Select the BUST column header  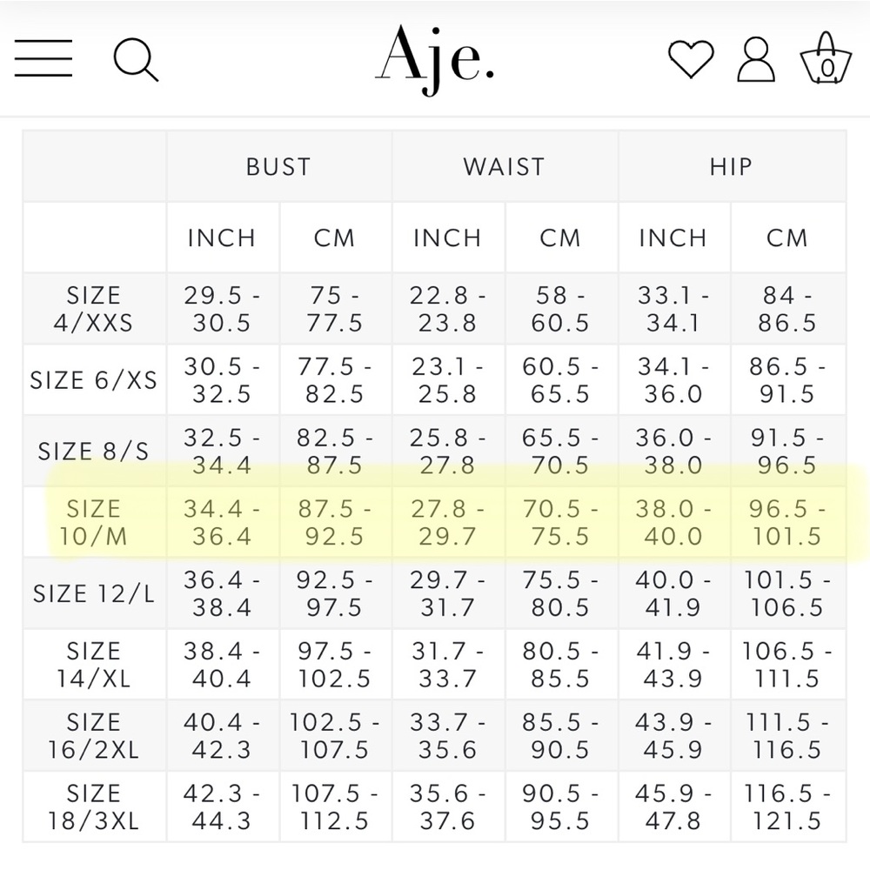click(x=278, y=166)
